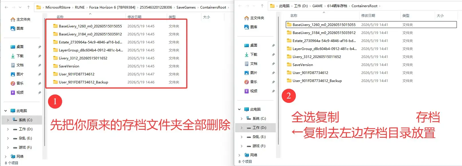Open 文档 in right window sidebar
The width and height of the screenshot is (462, 166).
251,64
